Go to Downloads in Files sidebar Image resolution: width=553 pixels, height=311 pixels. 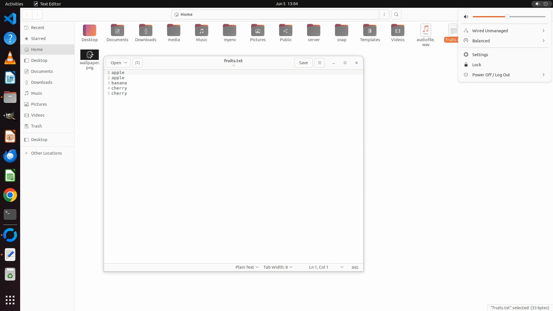click(x=41, y=82)
